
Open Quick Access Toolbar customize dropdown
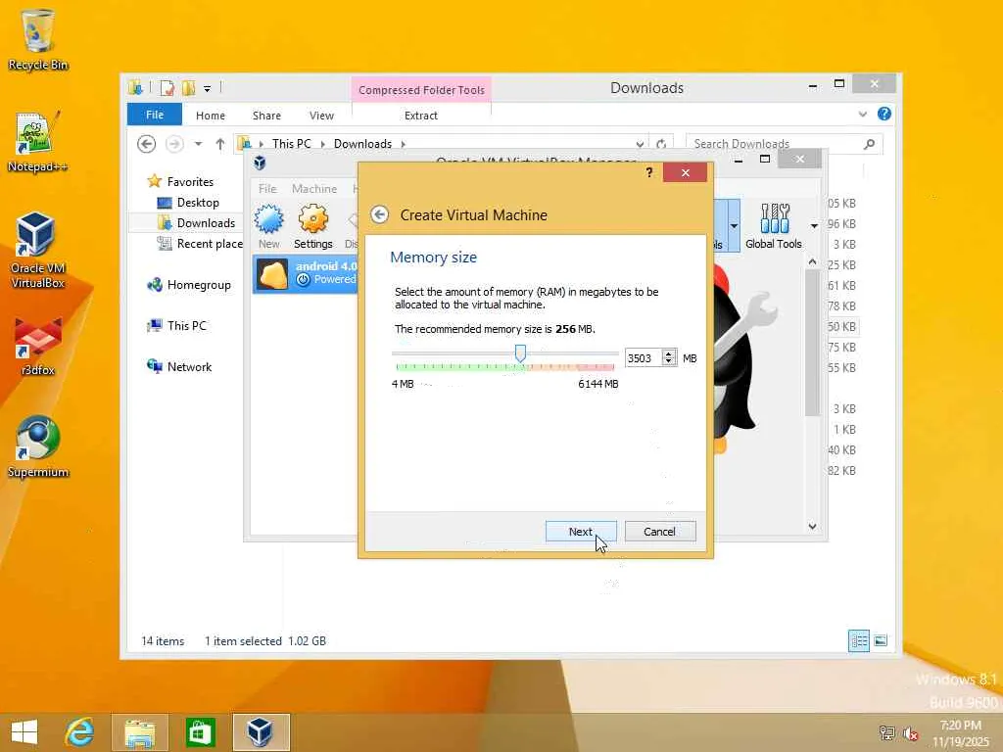[x=208, y=89]
